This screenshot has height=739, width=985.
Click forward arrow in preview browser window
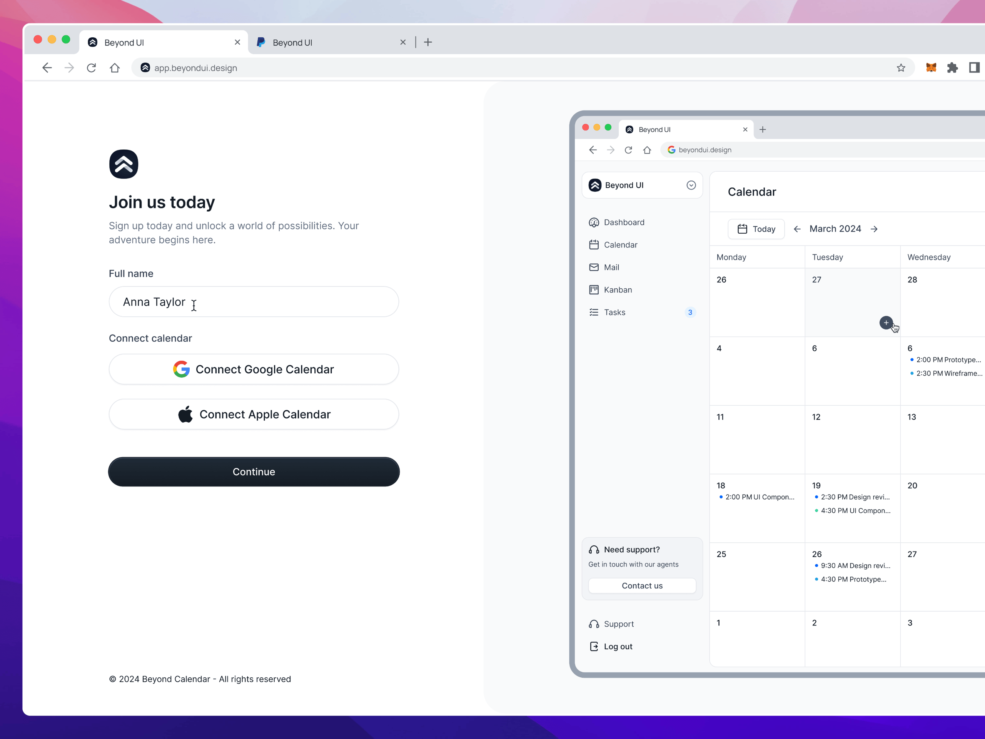pos(611,150)
